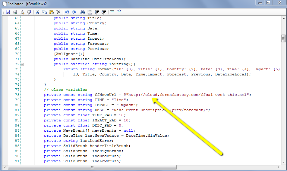Click "lineMedBrush" on line 90
The image size is (287, 171).
pyautogui.click(x=104, y=156)
